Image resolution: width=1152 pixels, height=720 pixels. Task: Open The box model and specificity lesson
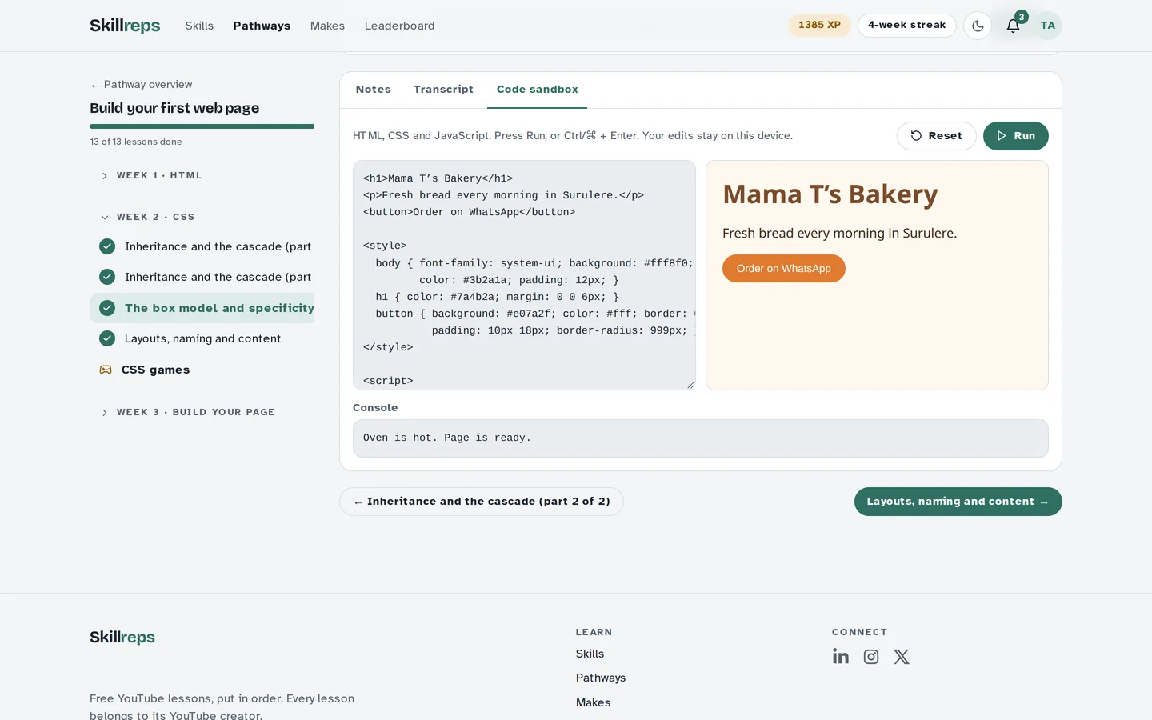click(x=202, y=308)
